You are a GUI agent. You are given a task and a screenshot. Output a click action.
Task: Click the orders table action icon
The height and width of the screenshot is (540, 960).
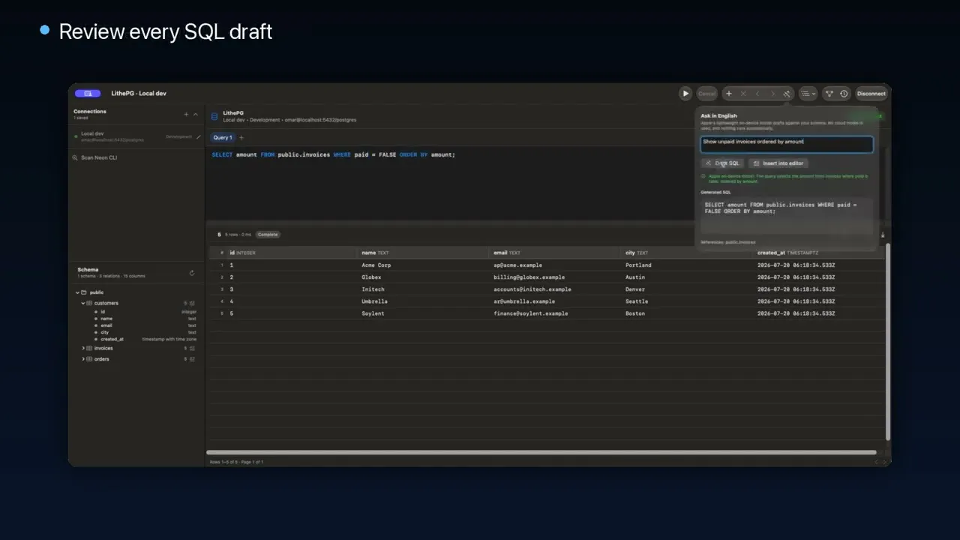192,359
